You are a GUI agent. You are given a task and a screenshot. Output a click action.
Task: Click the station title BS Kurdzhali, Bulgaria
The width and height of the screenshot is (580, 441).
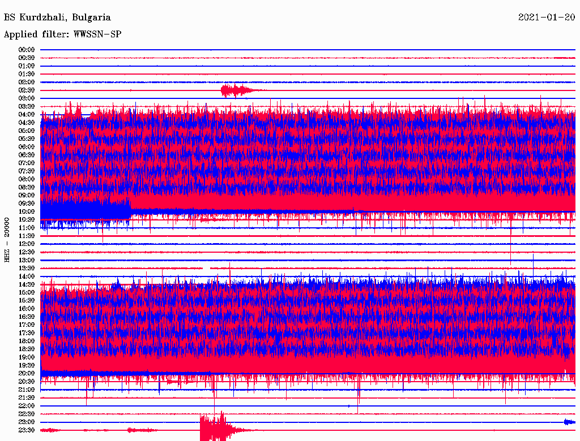point(57,18)
